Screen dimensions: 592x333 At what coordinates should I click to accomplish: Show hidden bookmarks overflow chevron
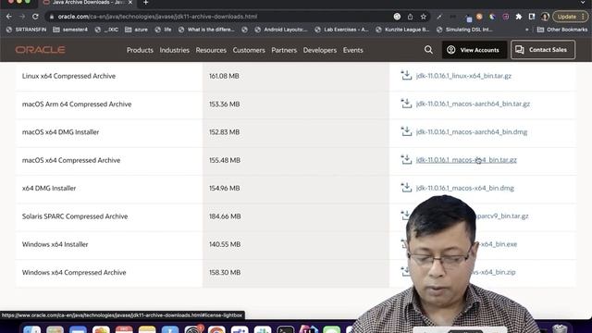pos(526,30)
